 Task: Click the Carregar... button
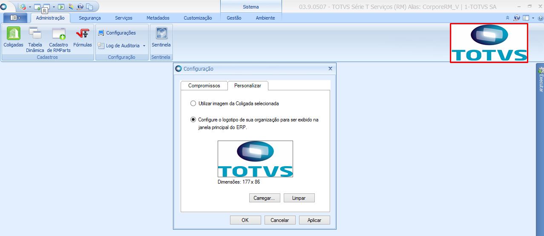coord(265,198)
